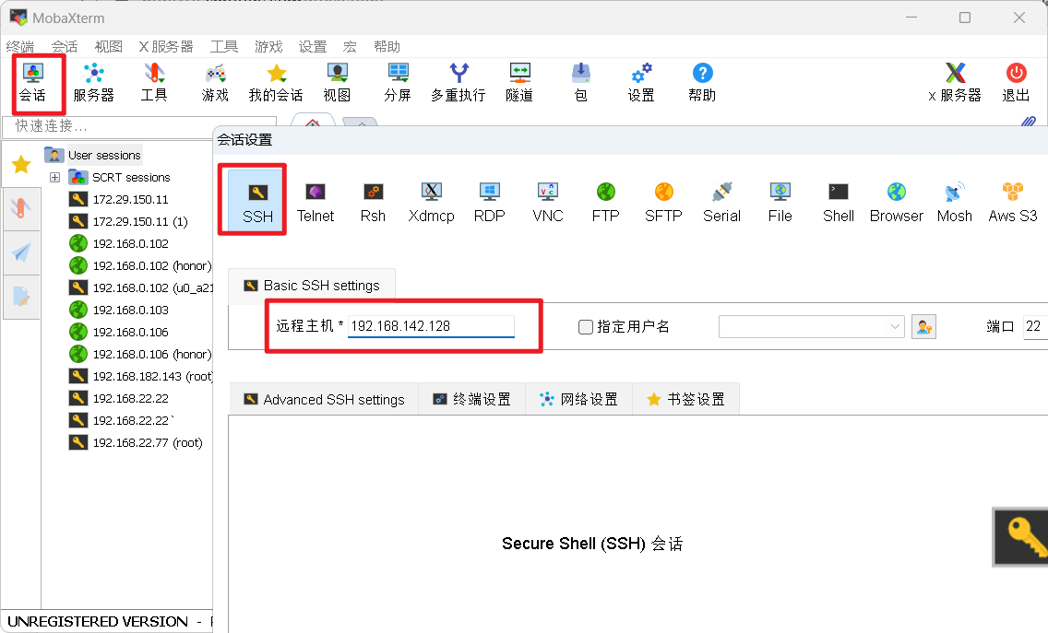This screenshot has width=1048, height=633.
Task: Open the 视图 menu bar item
Action: point(108,46)
